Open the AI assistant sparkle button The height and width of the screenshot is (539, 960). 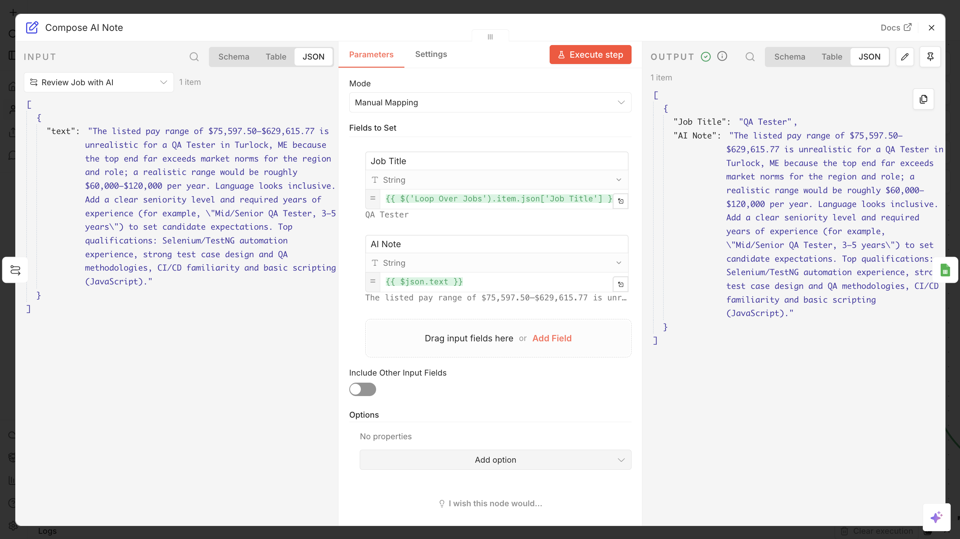coord(936,517)
